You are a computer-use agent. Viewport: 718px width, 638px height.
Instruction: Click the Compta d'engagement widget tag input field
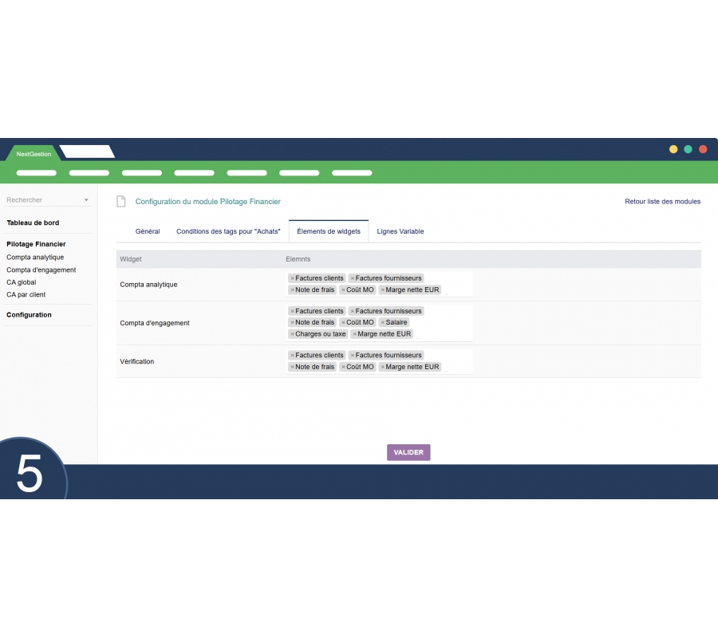tap(447, 334)
